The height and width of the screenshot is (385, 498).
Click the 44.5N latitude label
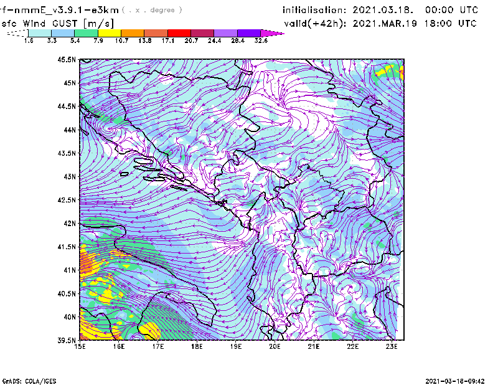(x=67, y=106)
